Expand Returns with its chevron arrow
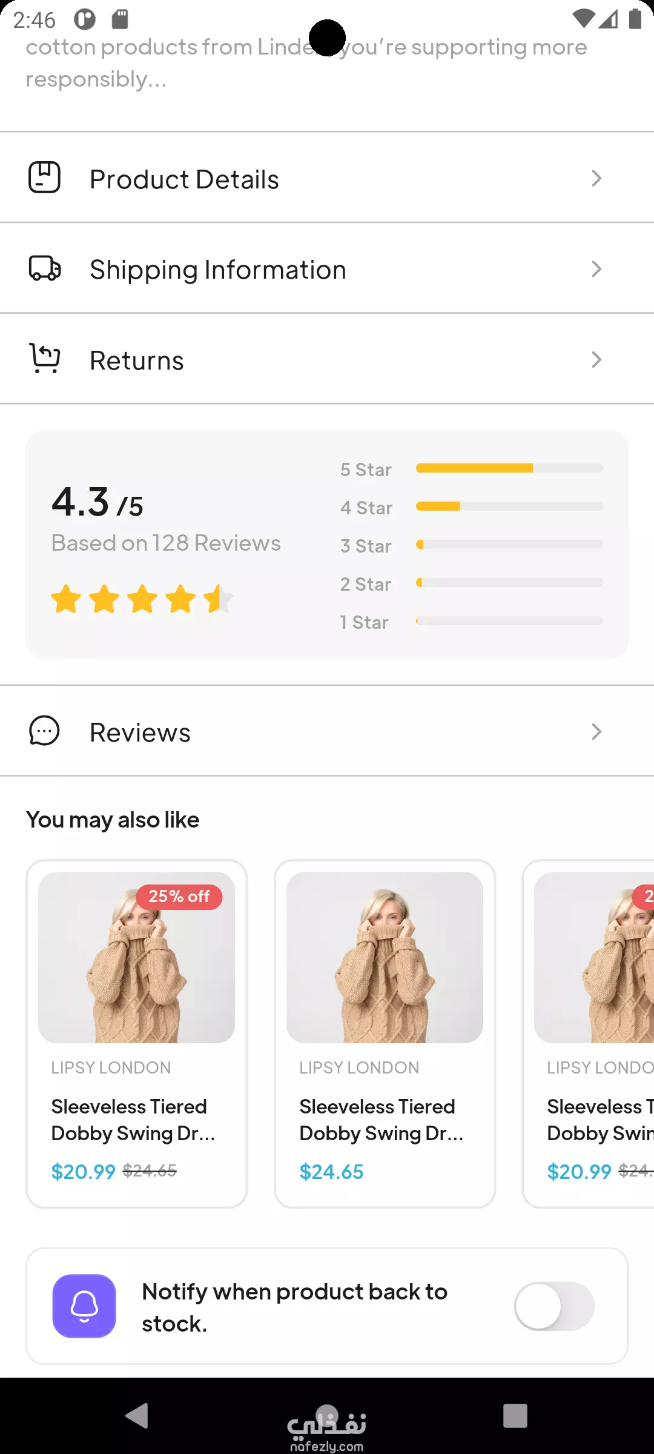The image size is (654, 1454). click(596, 359)
